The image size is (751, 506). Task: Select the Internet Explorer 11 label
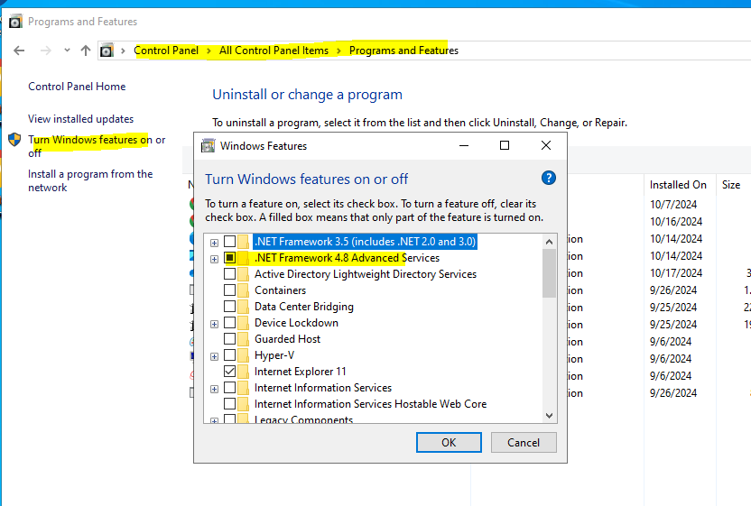coord(301,372)
